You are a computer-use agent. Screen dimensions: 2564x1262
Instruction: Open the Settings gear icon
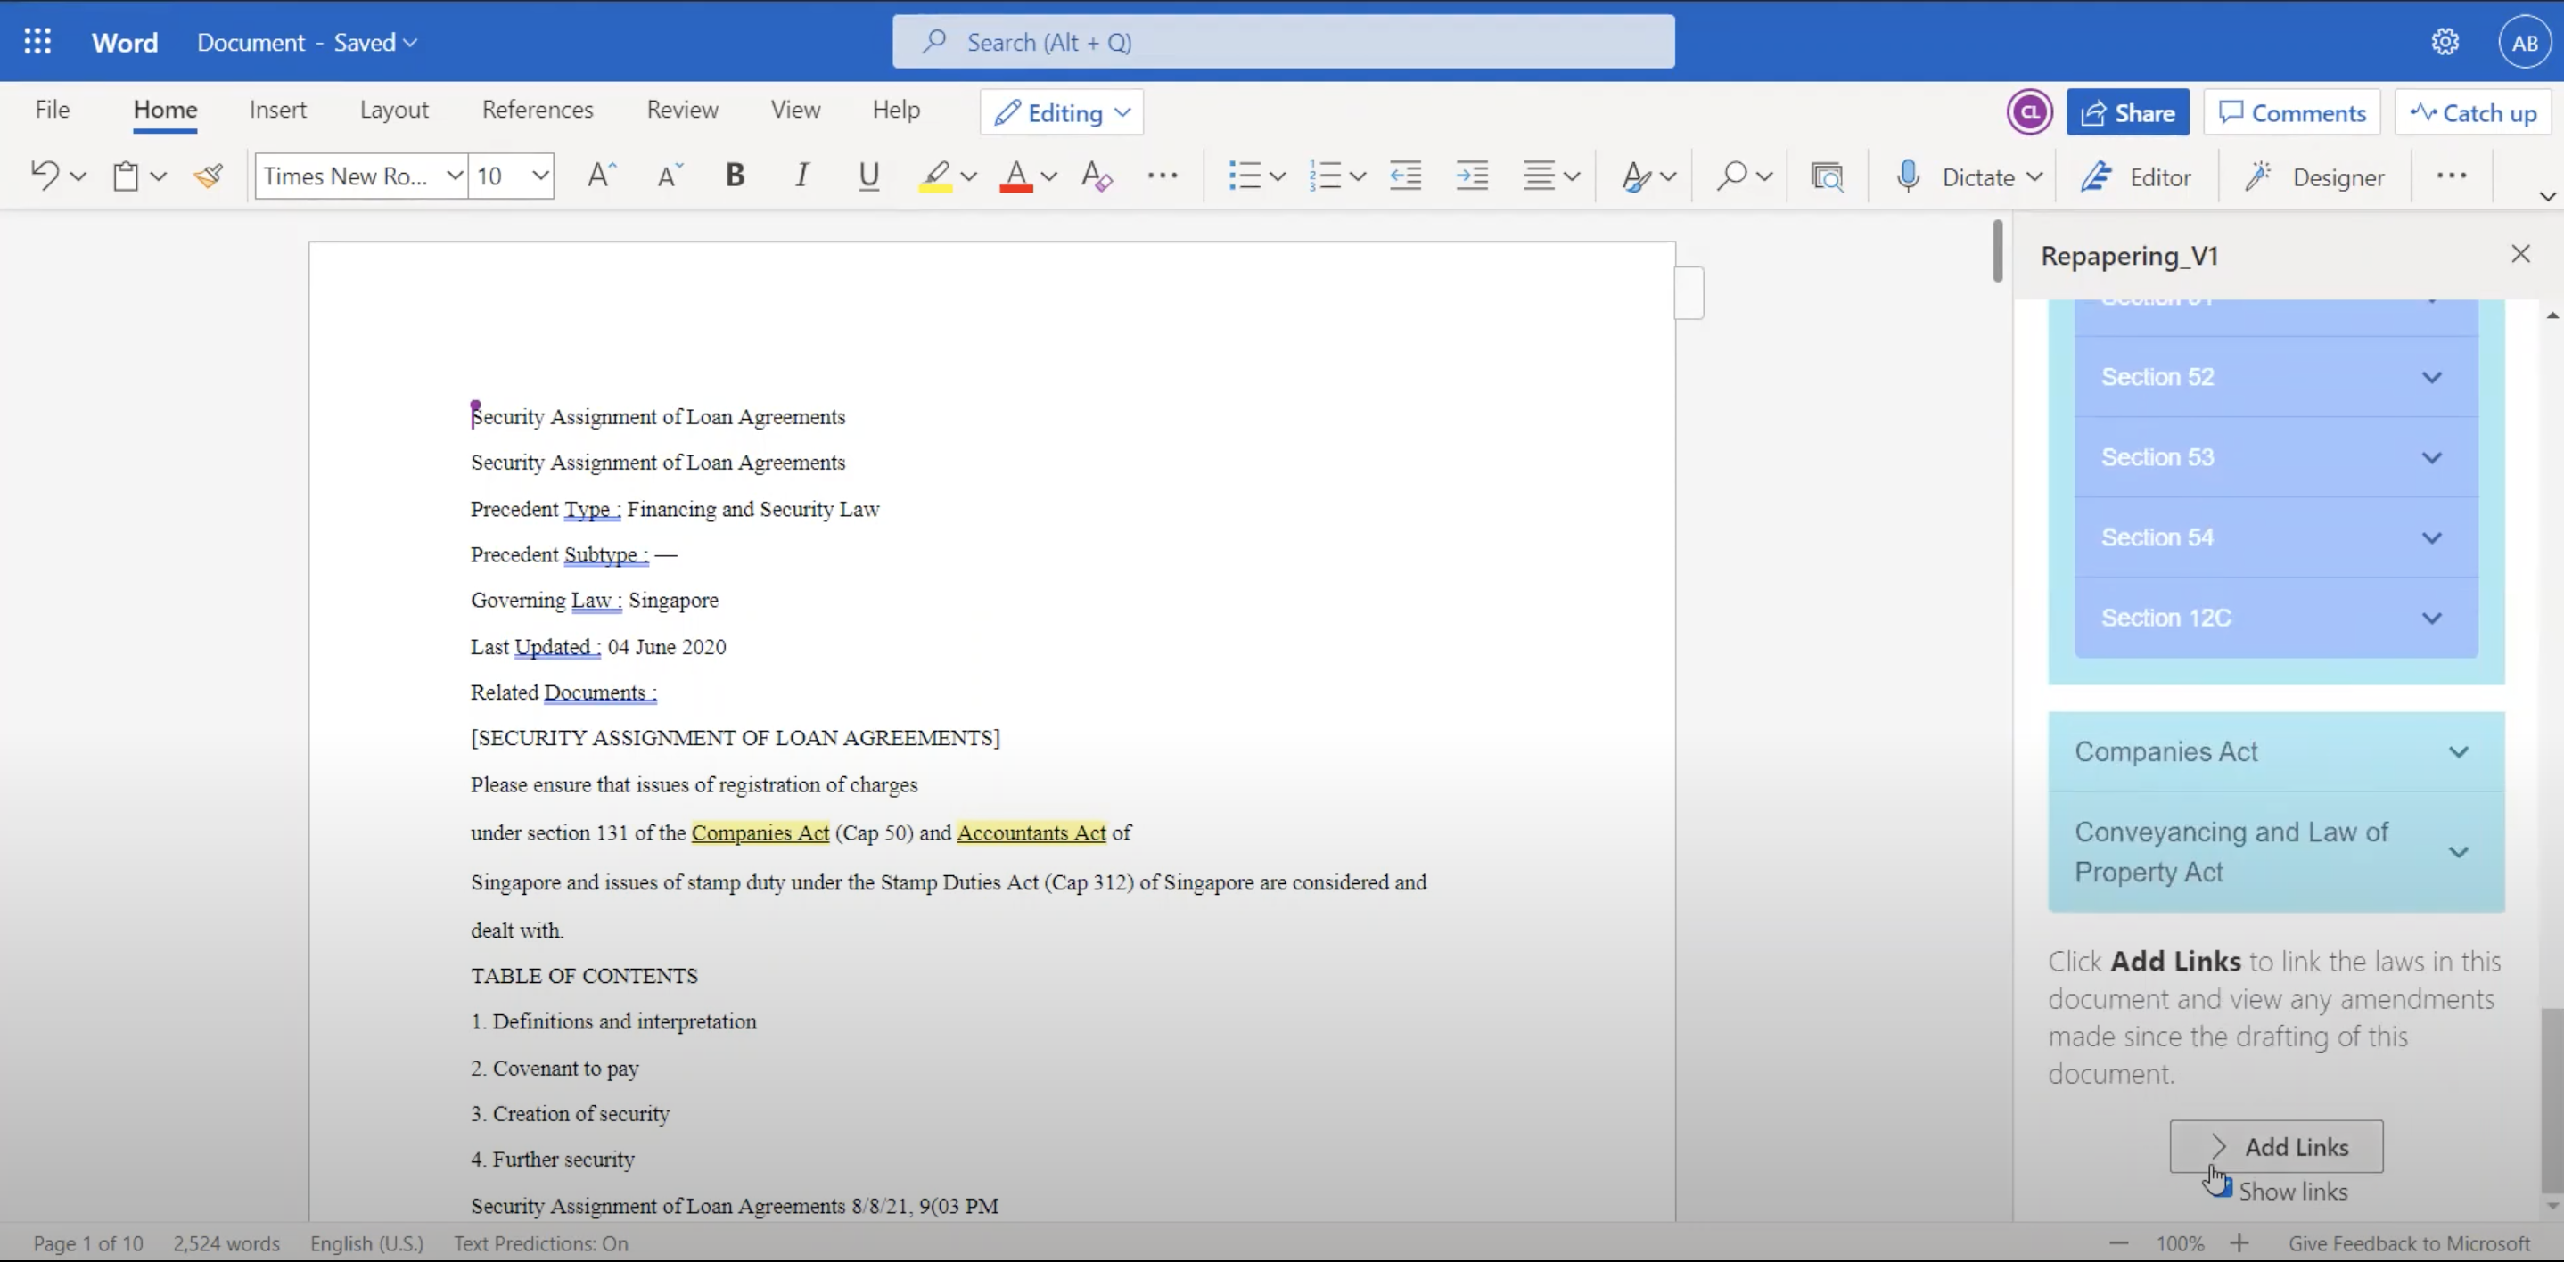pyautogui.click(x=2445, y=42)
